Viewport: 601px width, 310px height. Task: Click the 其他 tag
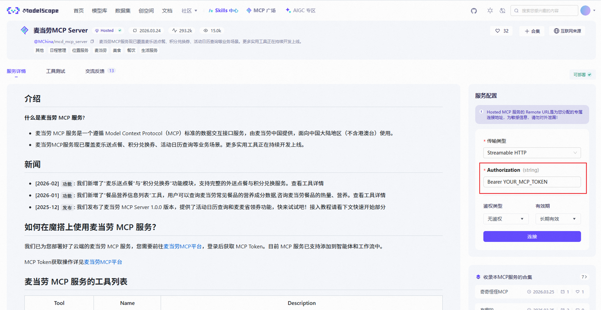(39, 50)
